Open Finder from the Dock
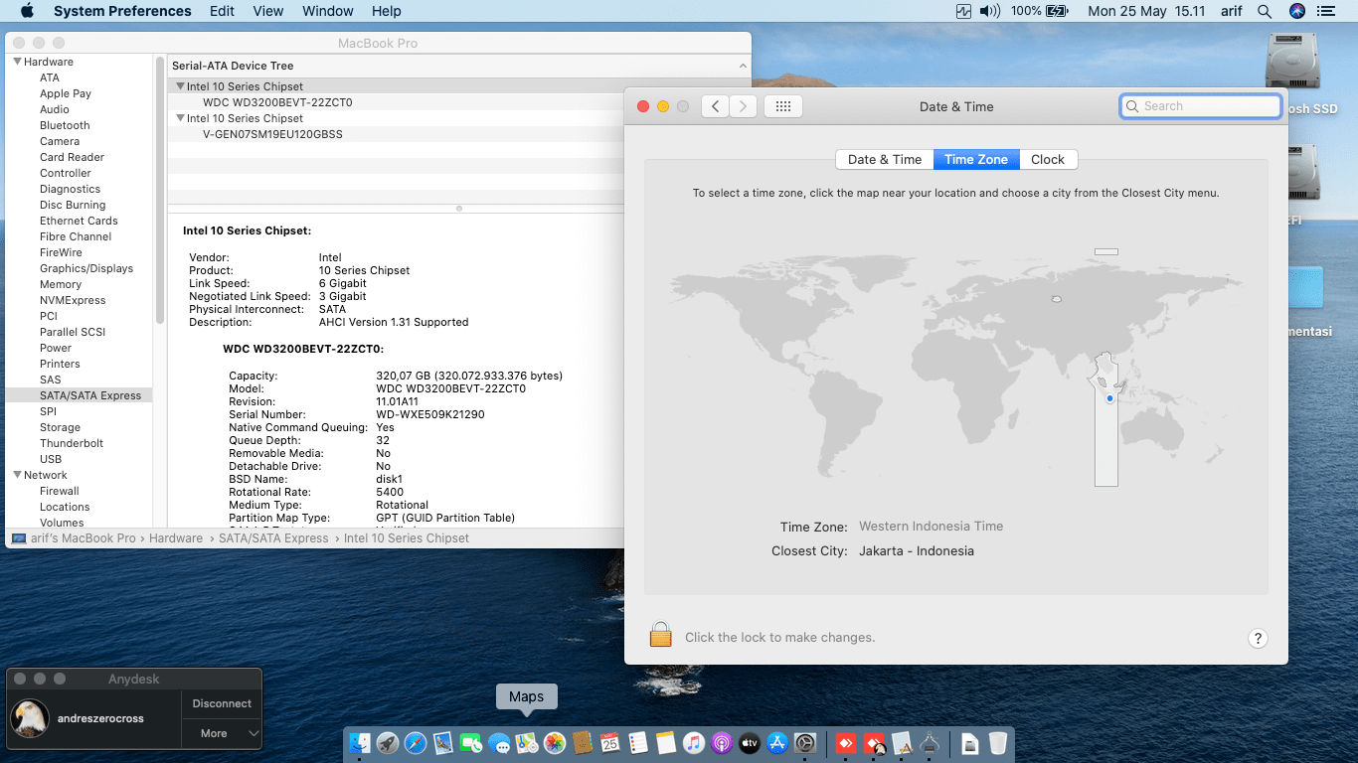 (x=360, y=743)
